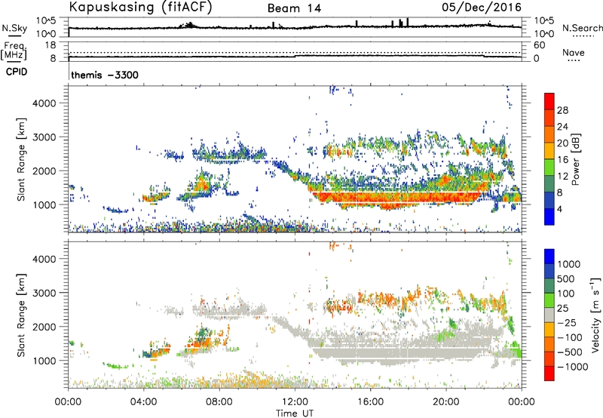Image resolution: width=603 pixels, height=418 pixels.
Task: Click the Velocity [m s-1] colorbar label
Action: click(595, 314)
